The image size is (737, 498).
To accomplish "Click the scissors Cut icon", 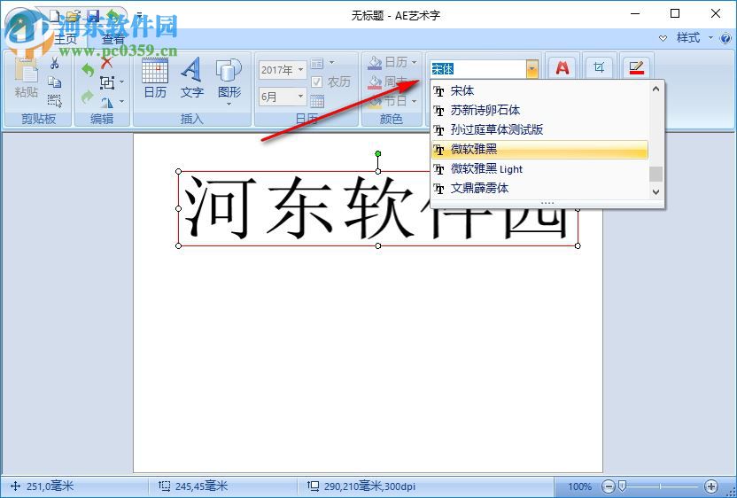I will (x=55, y=63).
